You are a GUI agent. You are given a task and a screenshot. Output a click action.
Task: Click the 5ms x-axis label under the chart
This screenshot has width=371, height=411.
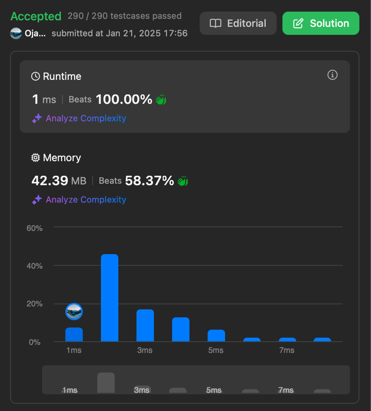(216, 350)
